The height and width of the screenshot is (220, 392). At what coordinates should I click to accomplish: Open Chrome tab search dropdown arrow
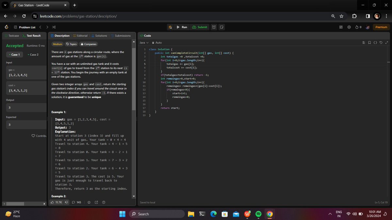point(5,5)
